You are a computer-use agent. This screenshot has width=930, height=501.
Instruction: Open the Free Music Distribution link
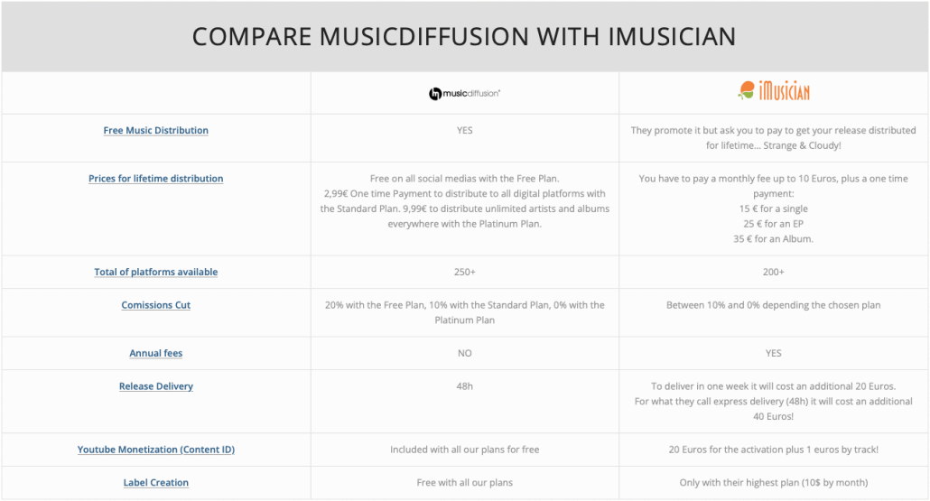coord(156,130)
